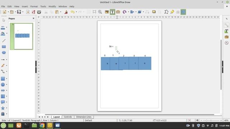The width and height of the screenshot is (230, 129).
Task: Click the New document icon
Action: coord(4,12)
